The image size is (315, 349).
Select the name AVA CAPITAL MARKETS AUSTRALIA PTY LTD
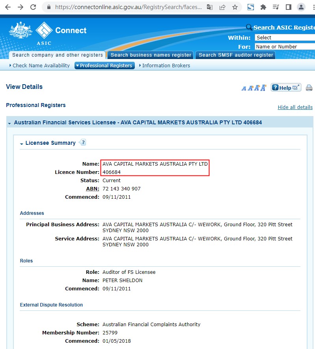[x=155, y=164]
